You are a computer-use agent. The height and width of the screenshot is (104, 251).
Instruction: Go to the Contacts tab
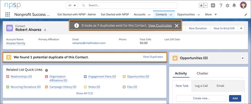pyautogui.click(x=161, y=14)
